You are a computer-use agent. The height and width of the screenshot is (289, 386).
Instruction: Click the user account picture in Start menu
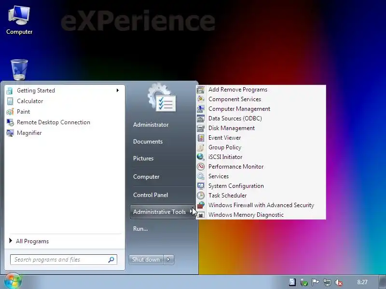point(162,98)
